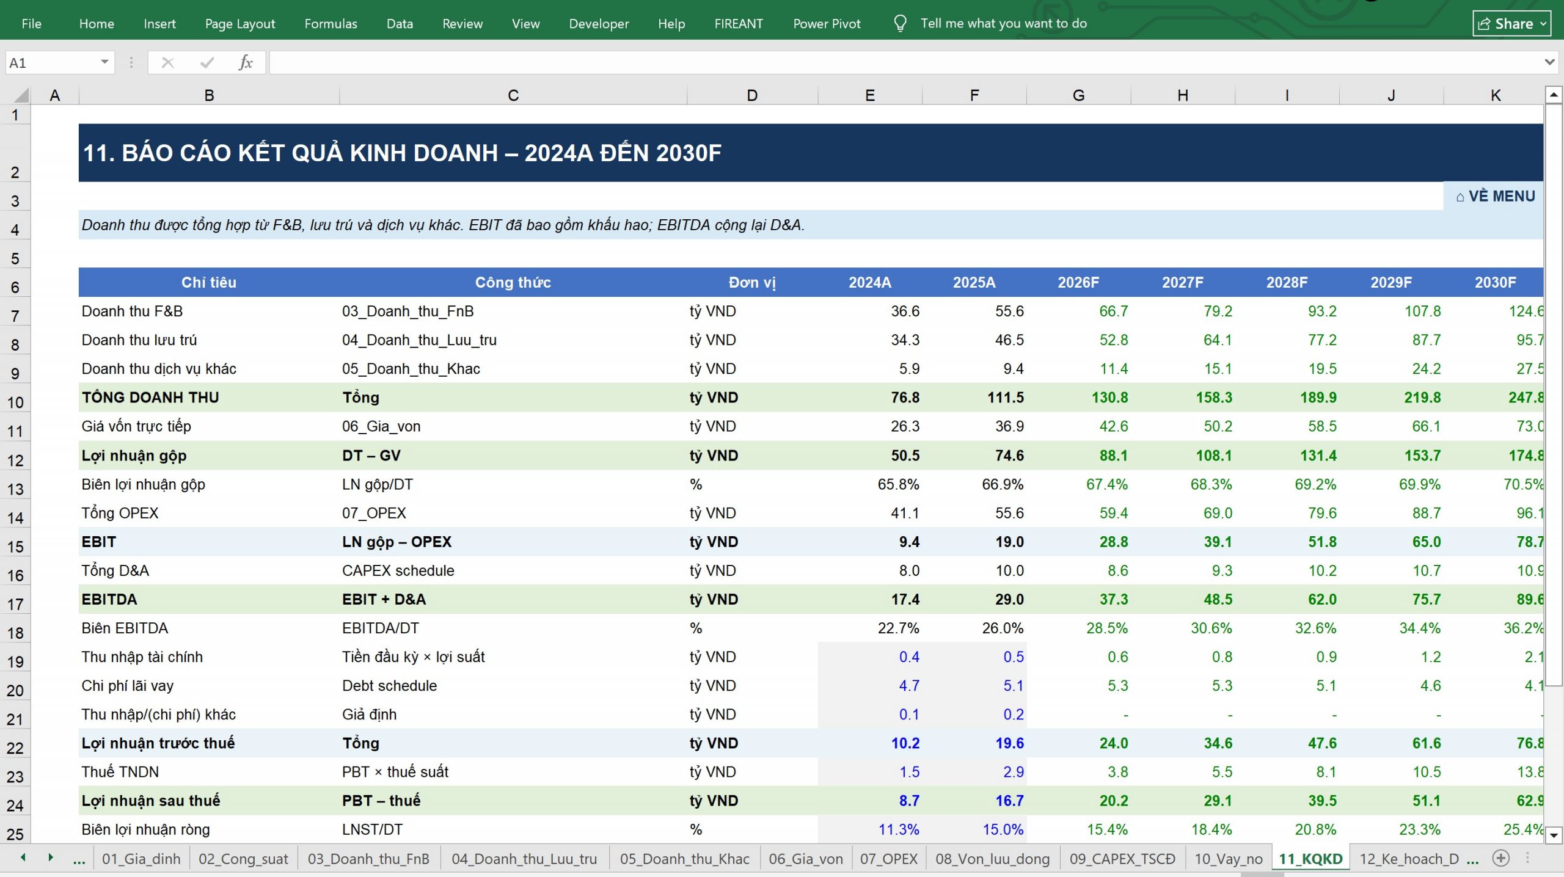Open the Name Box dropdown arrow

pyautogui.click(x=104, y=62)
